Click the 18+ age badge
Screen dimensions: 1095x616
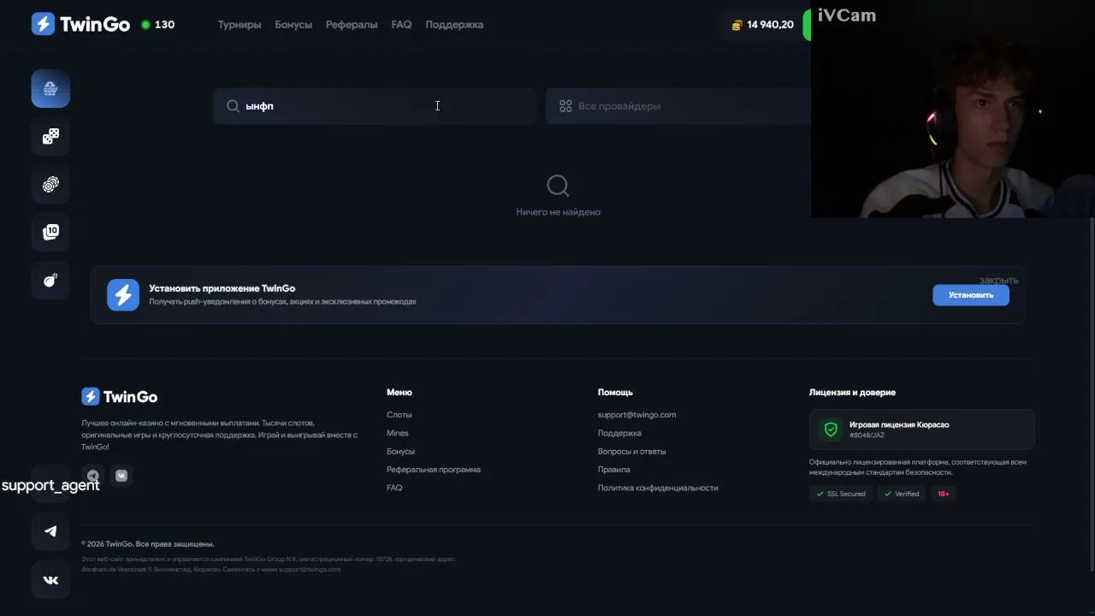[x=943, y=494]
